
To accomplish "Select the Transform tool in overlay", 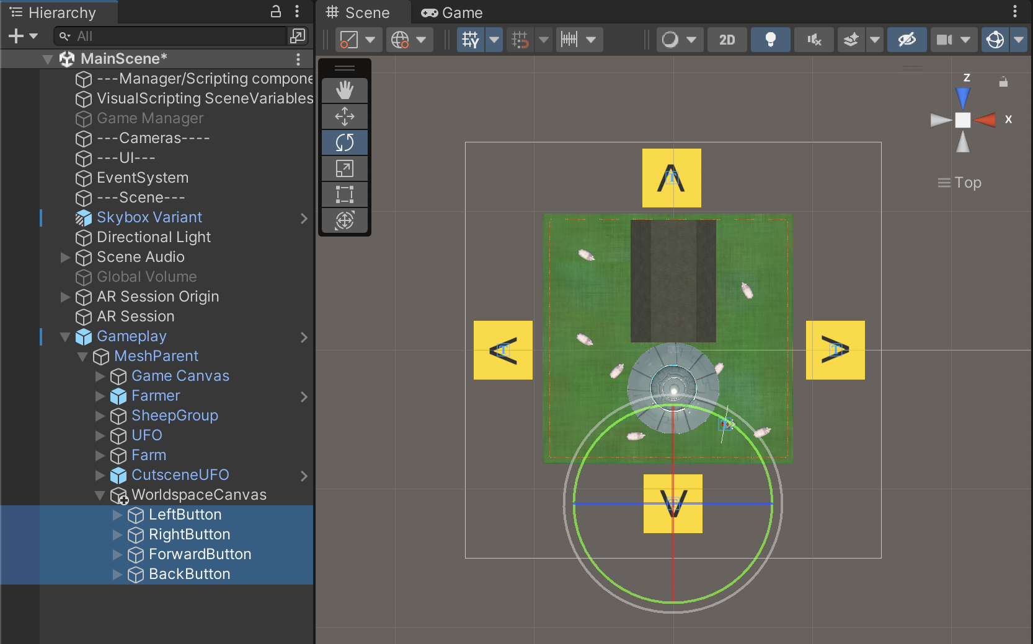I will pos(344,220).
